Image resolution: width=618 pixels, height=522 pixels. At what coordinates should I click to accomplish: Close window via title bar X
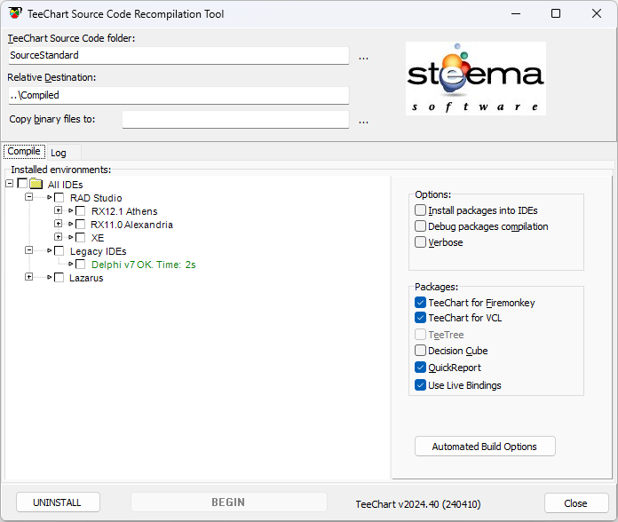coord(597,13)
